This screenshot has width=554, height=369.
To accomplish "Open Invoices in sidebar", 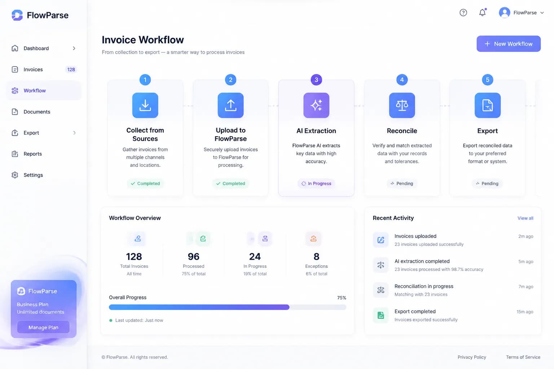I will [44, 70].
